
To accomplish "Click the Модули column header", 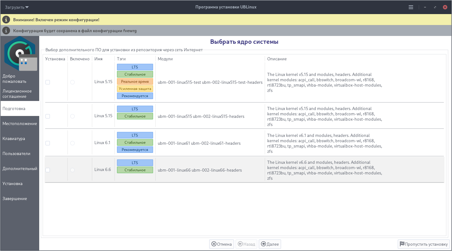I will [165, 59].
